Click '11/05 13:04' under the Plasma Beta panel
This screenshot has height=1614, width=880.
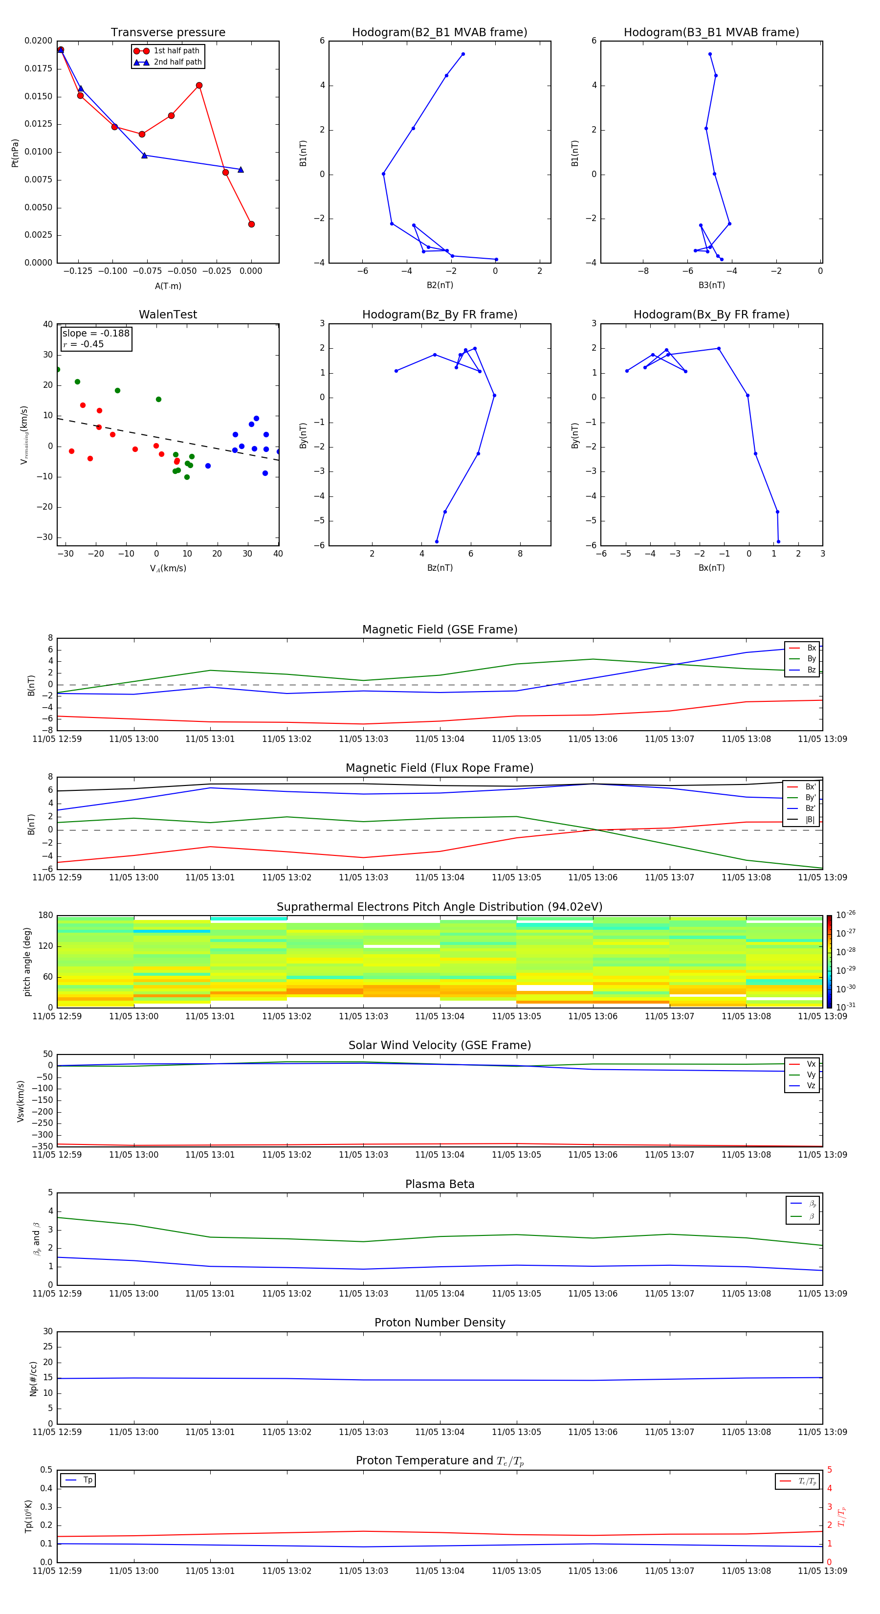click(x=440, y=1293)
